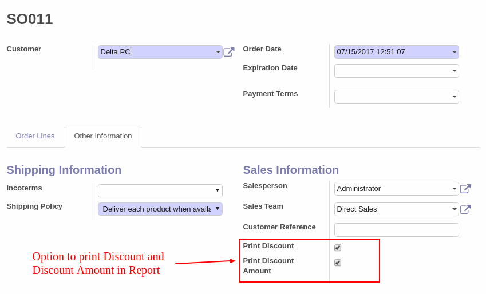This screenshot has height=294, width=486.
Task: Expand the Salesperson dropdown arrow
Action: point(455,189)
